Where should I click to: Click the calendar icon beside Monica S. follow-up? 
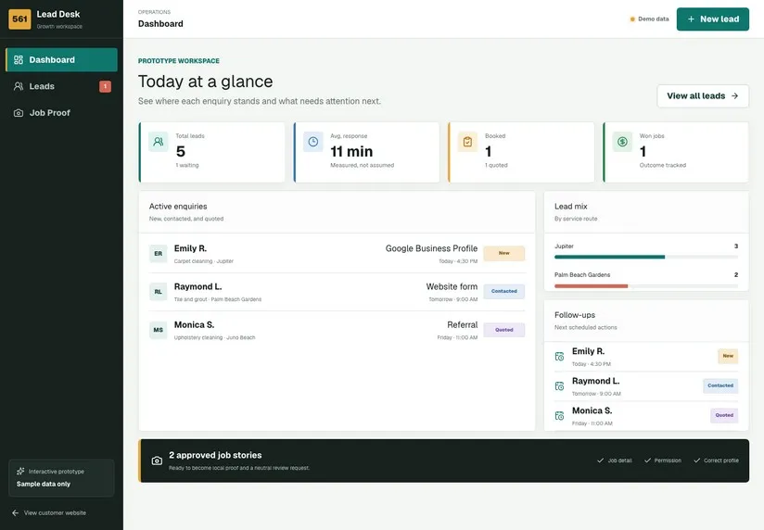tap(559, 416)
